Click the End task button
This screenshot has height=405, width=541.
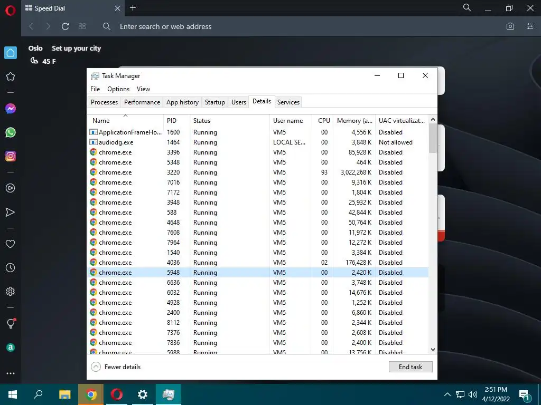[x=411, y=367]
